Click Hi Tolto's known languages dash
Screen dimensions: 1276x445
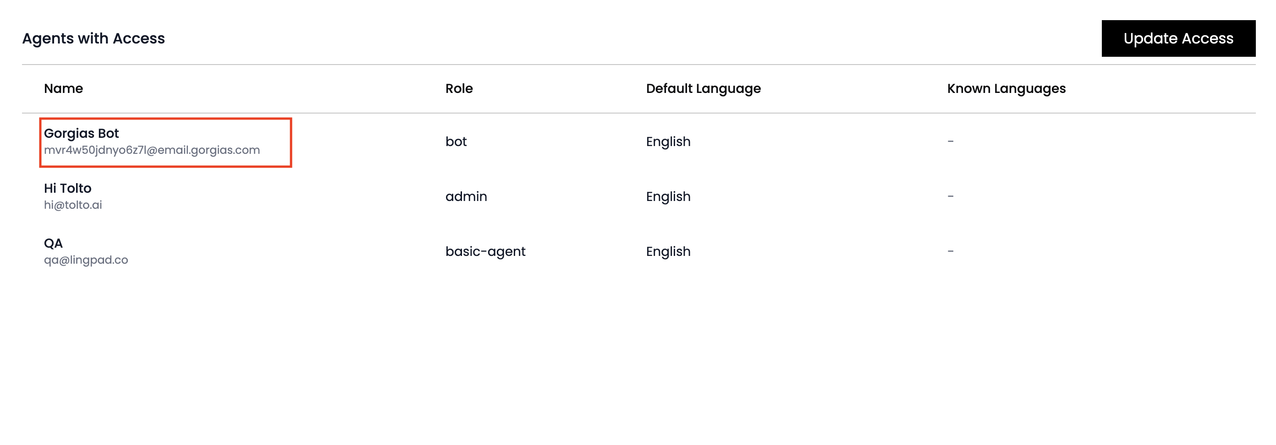(950, 196)
